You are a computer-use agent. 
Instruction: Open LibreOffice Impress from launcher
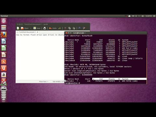(4, 55)
